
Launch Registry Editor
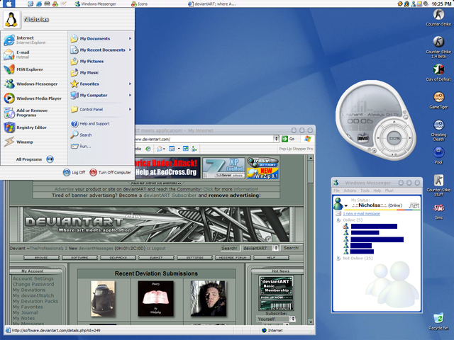(x=26, y=127)
